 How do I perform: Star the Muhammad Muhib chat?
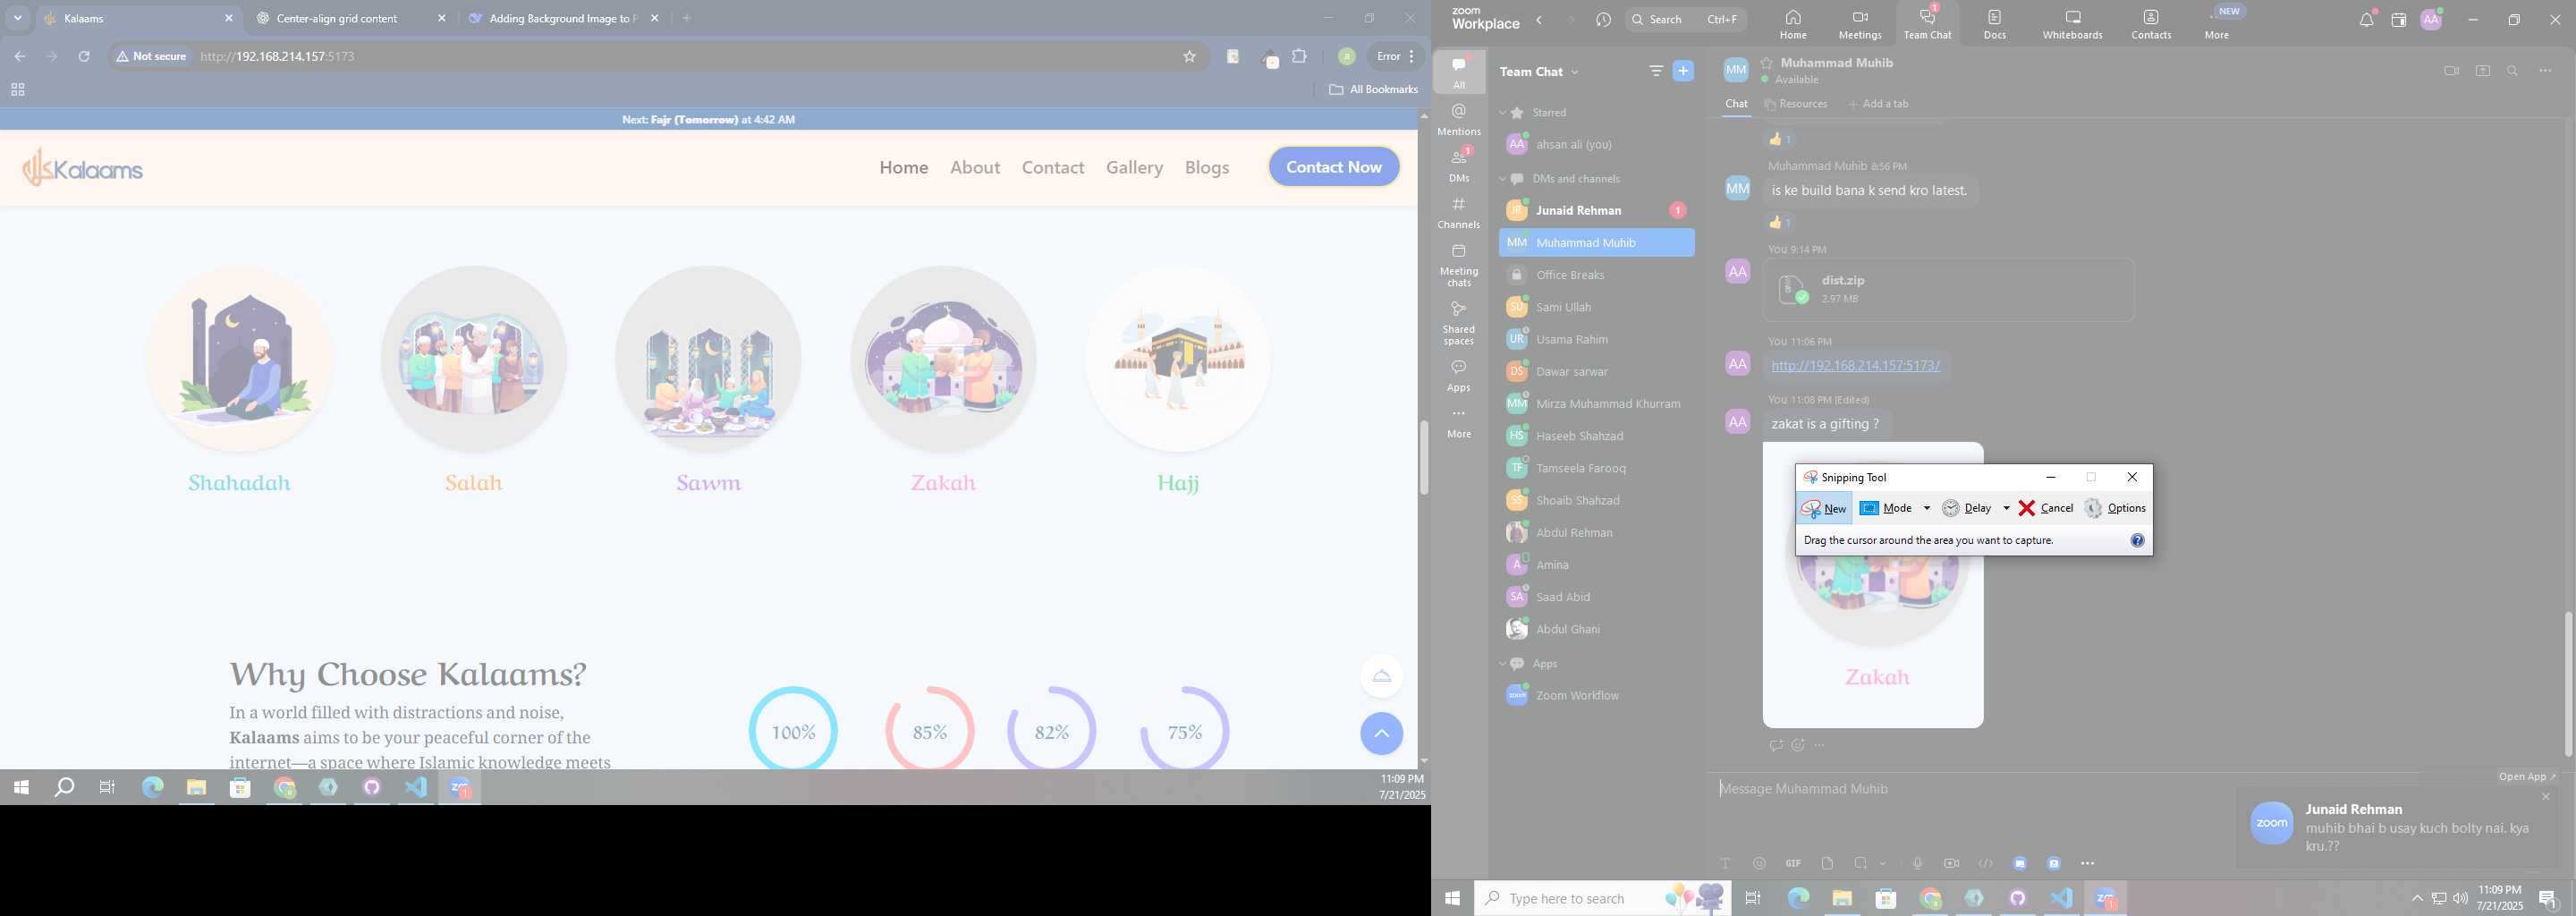pyautogui.click(x=1767, y=63)
